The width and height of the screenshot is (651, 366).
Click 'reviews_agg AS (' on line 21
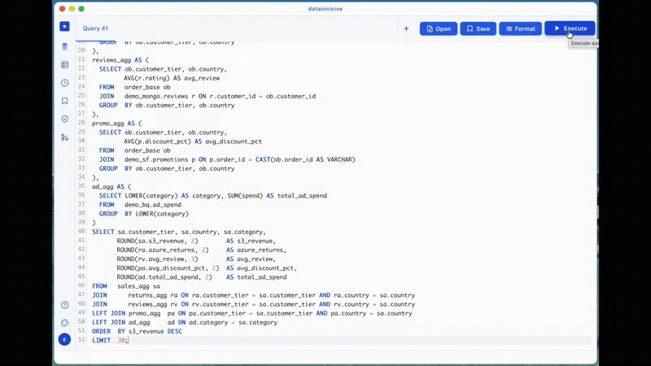click(x=120, y=59)
